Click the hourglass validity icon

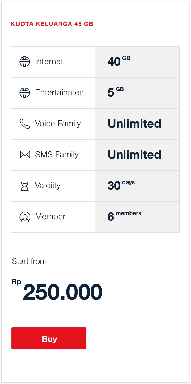tap(25, 186)
